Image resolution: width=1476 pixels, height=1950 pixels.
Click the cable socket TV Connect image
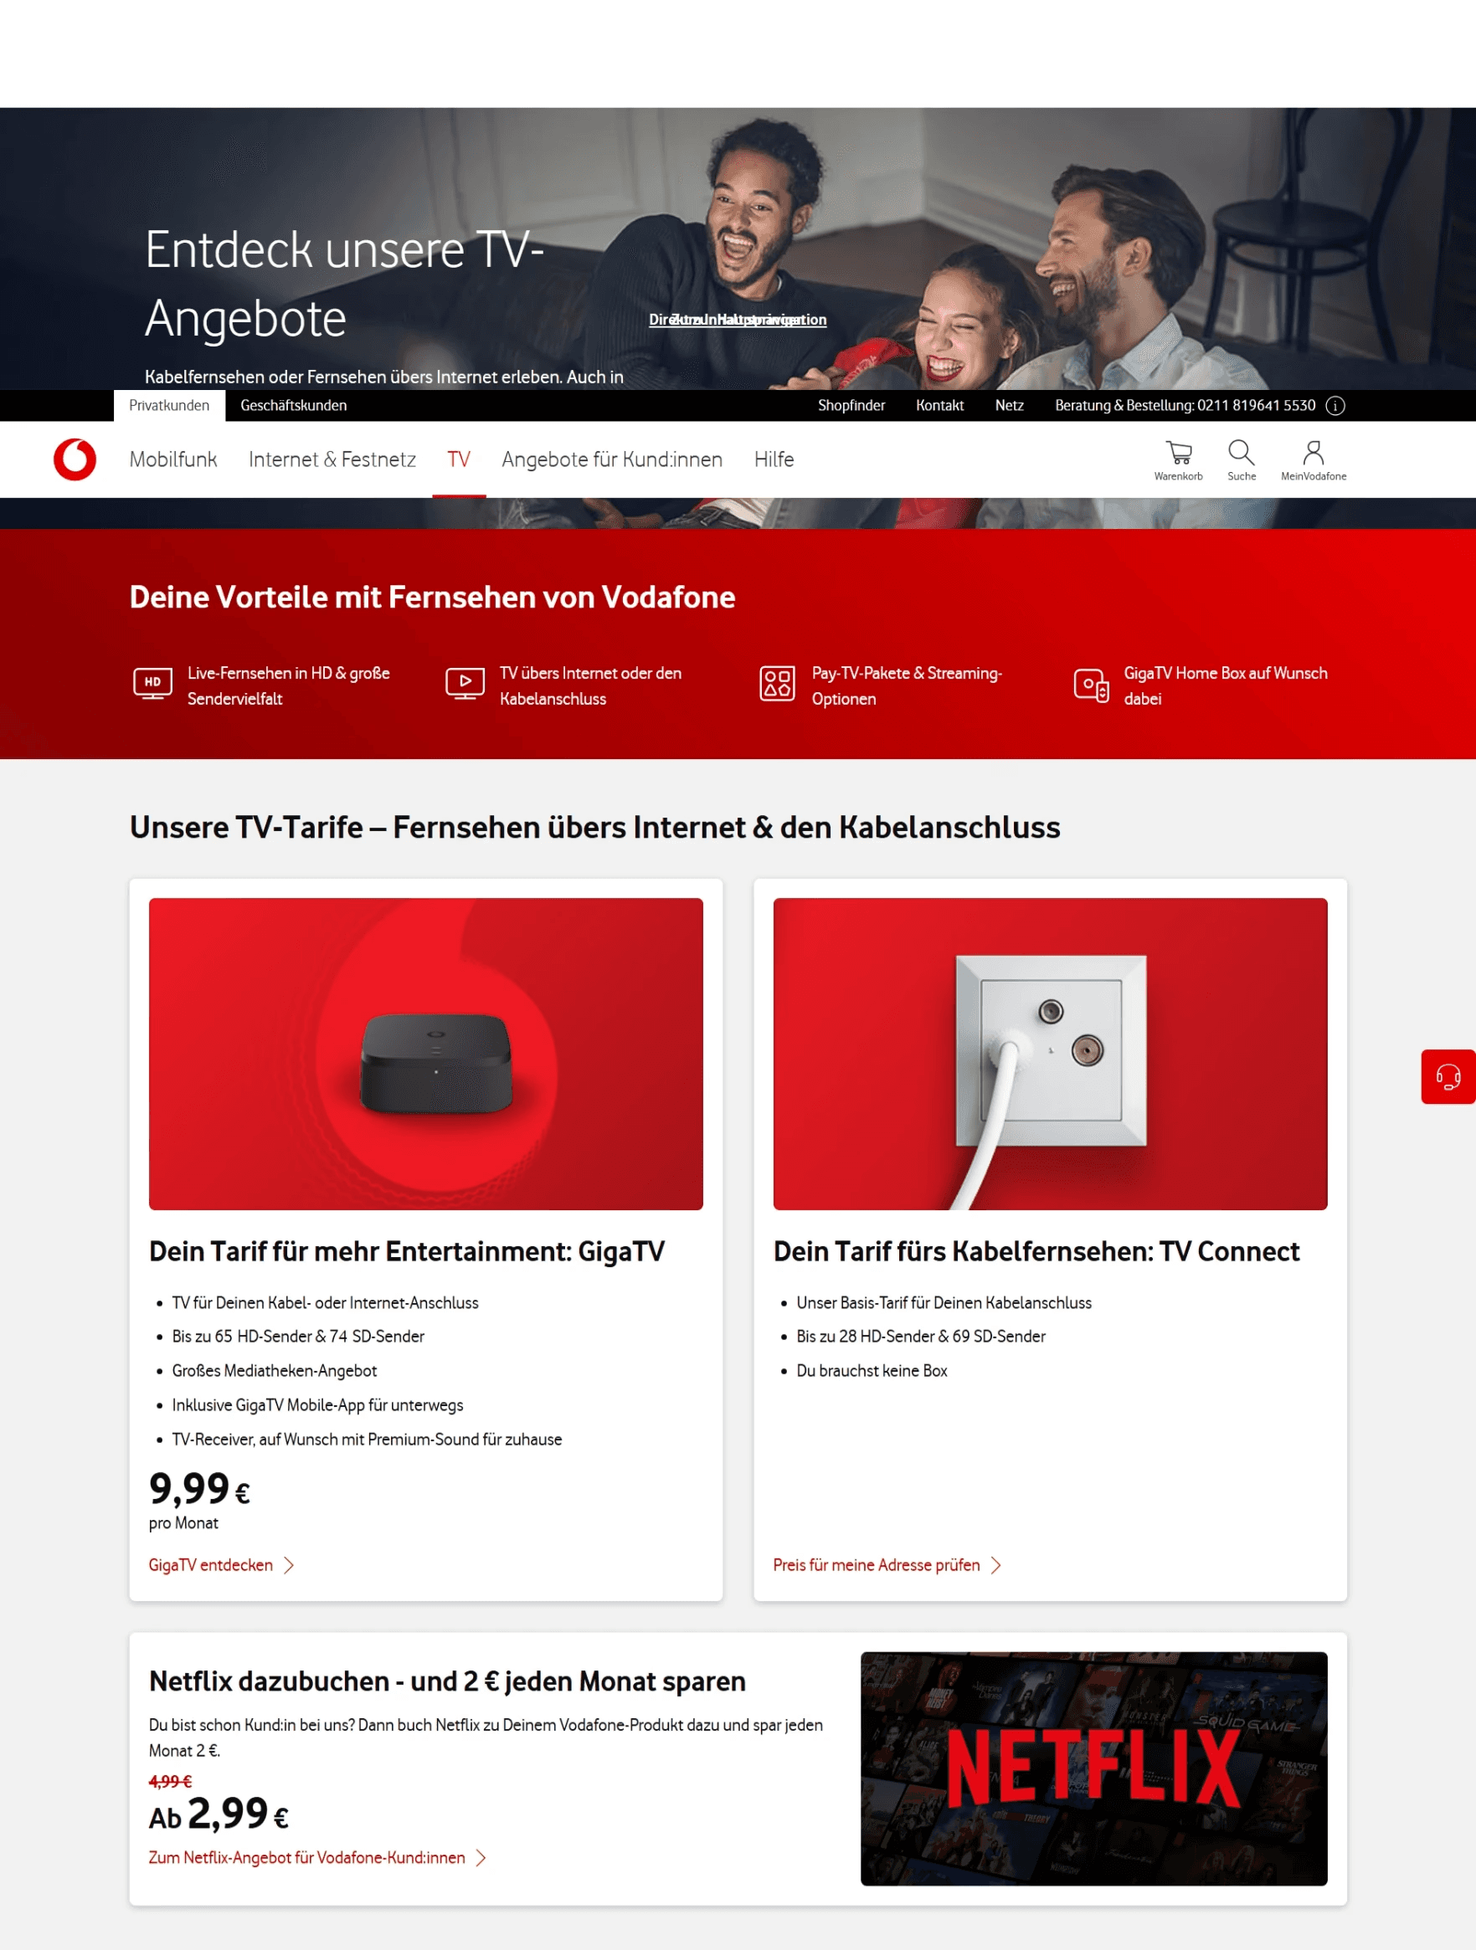click(1050, 1054)
